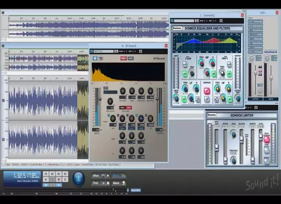
Task: Start recording with the red Record button
Action: (59, 180)
